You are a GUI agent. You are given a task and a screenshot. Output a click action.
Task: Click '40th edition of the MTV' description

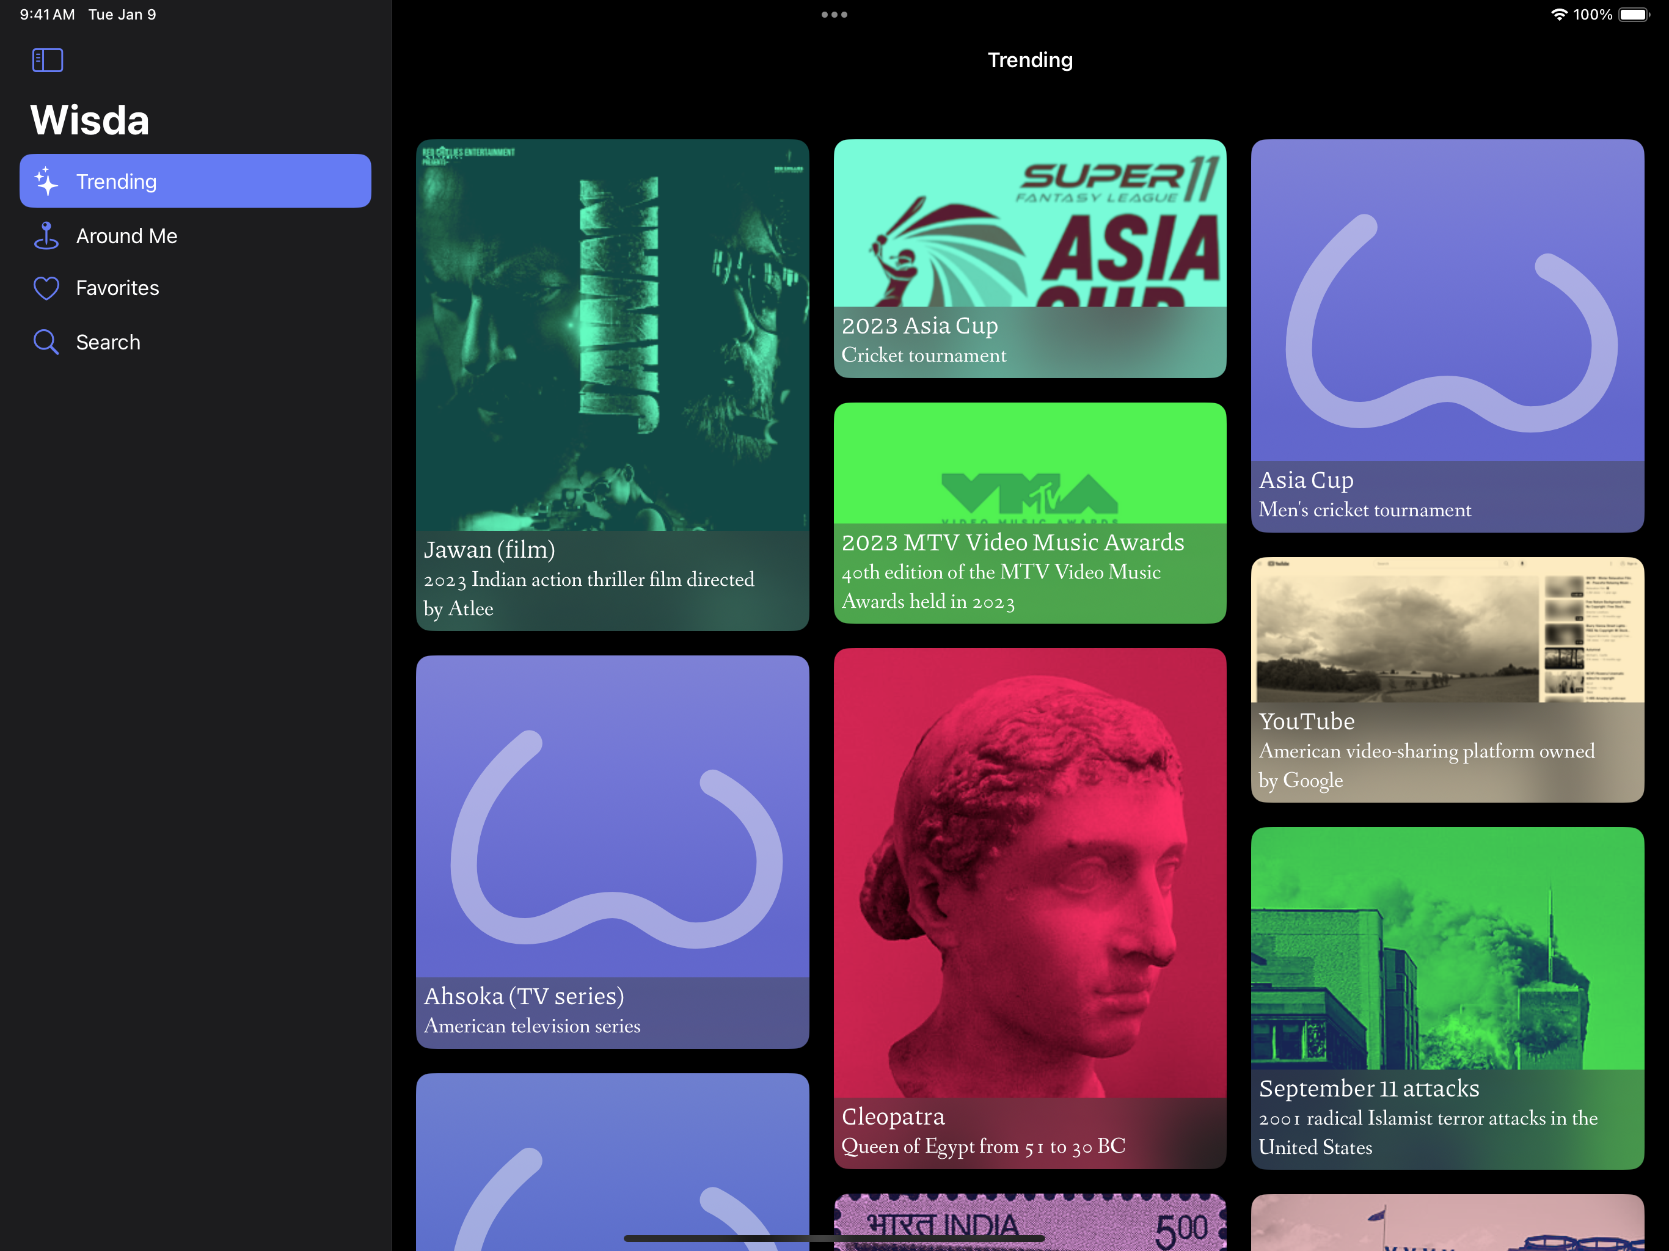point(1001,587)
